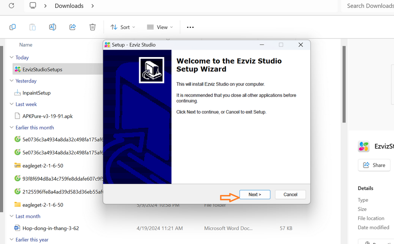The image size is (394, 244).
Task: Open the View dropdown menu
Action: [x=160, y=27]
